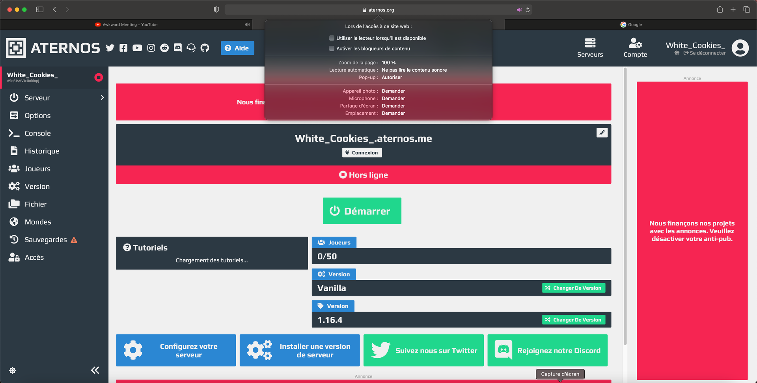
Task: Open Appareil photo permission dropdown
Action: [x=393, y=91]
